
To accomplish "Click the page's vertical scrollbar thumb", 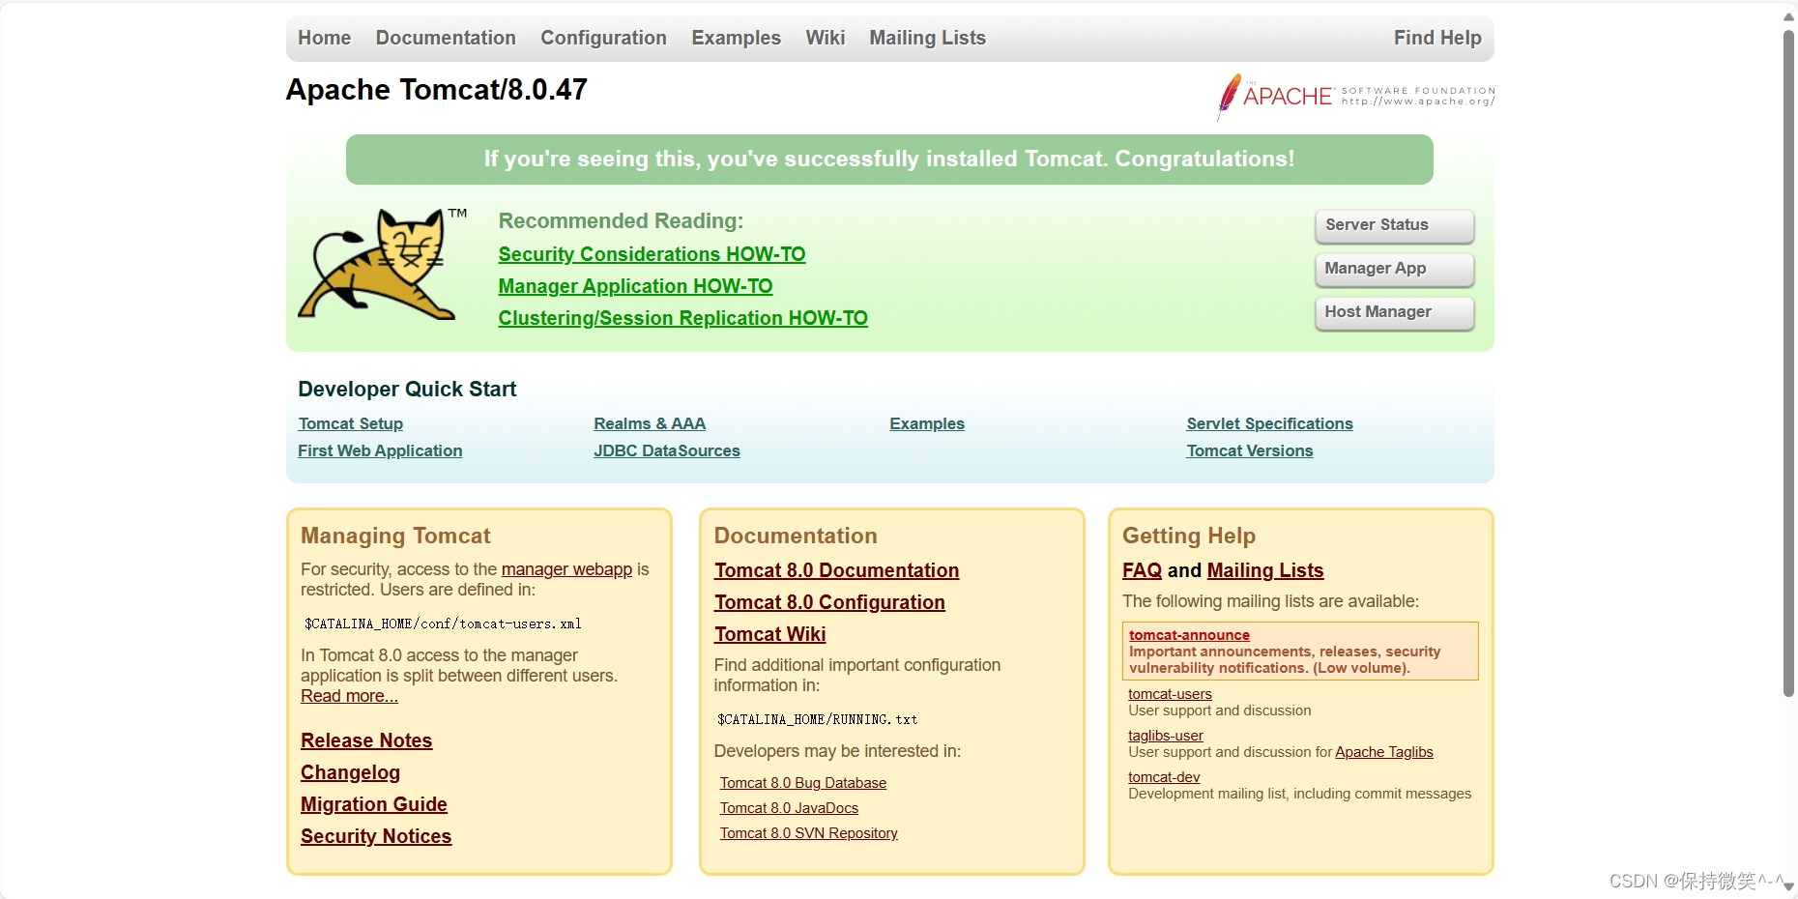I will (x=1788, y=362).
